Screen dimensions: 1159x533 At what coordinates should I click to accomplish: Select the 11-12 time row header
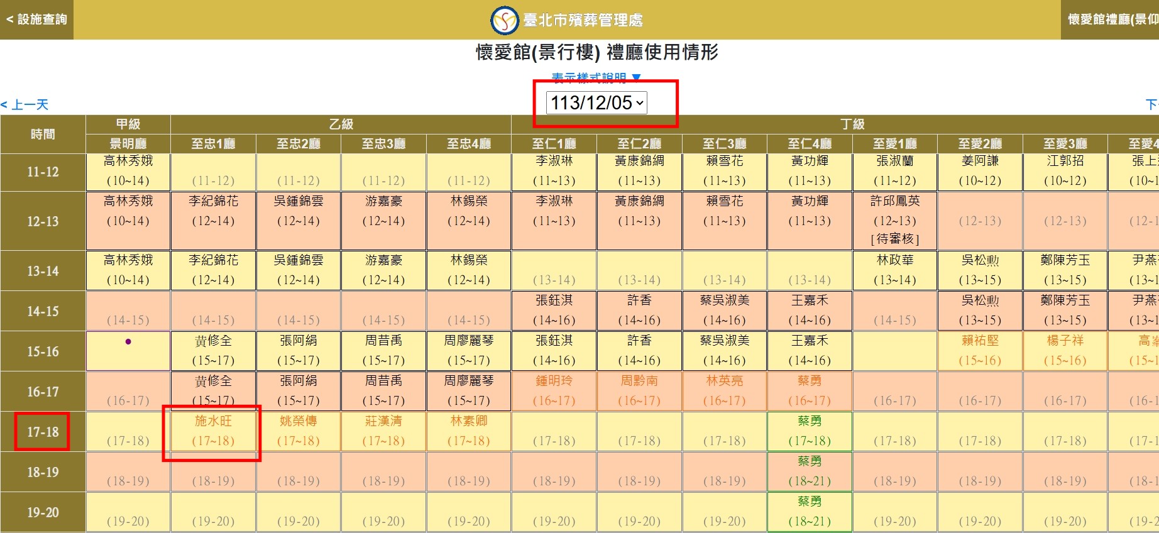[43, 172]
